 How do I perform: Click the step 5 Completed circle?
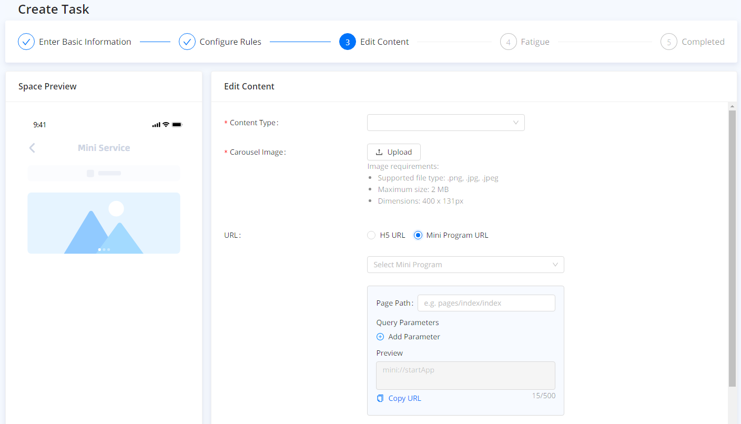click(x=668, y=42)
